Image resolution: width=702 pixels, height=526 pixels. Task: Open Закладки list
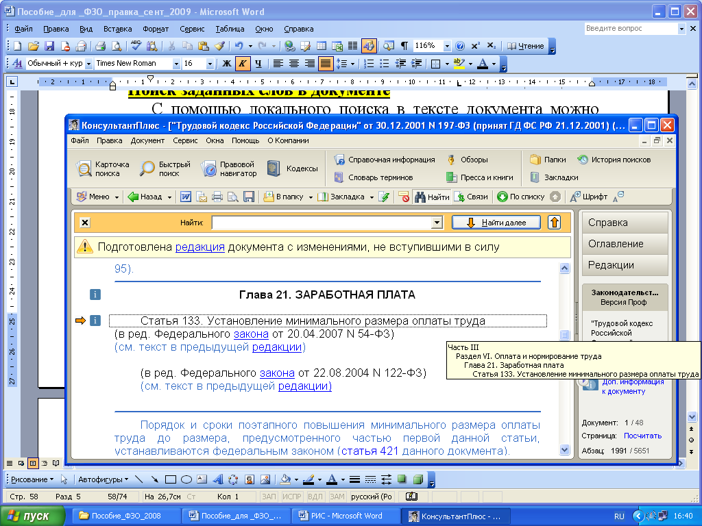554,177
